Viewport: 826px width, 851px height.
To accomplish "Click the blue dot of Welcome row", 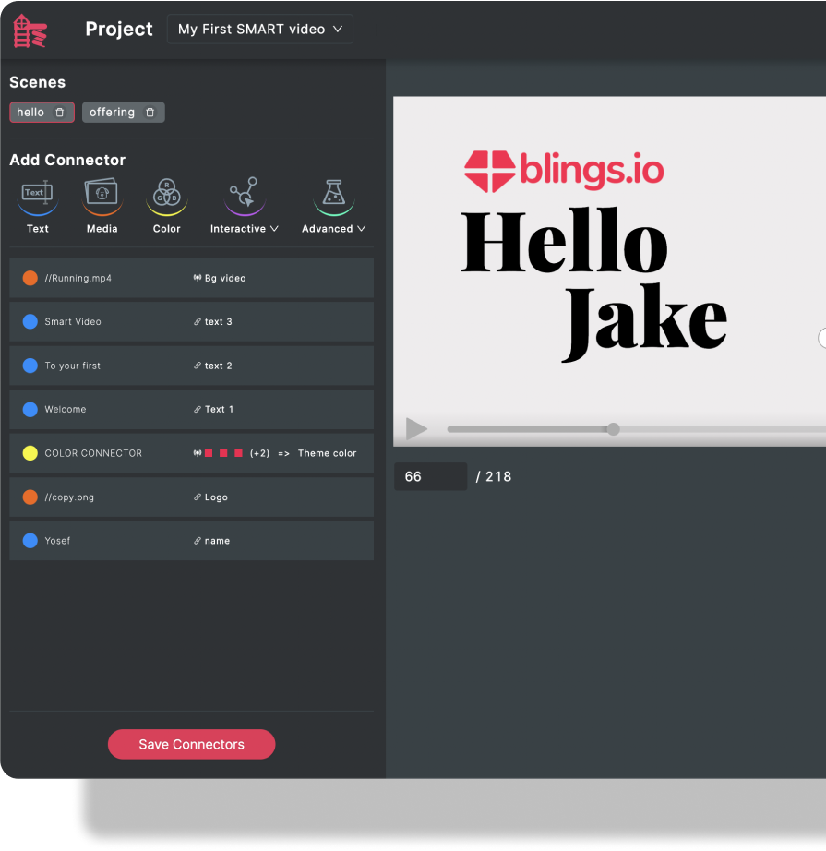I will 30,409.
